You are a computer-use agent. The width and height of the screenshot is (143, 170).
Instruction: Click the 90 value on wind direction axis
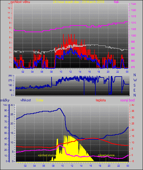11,90
